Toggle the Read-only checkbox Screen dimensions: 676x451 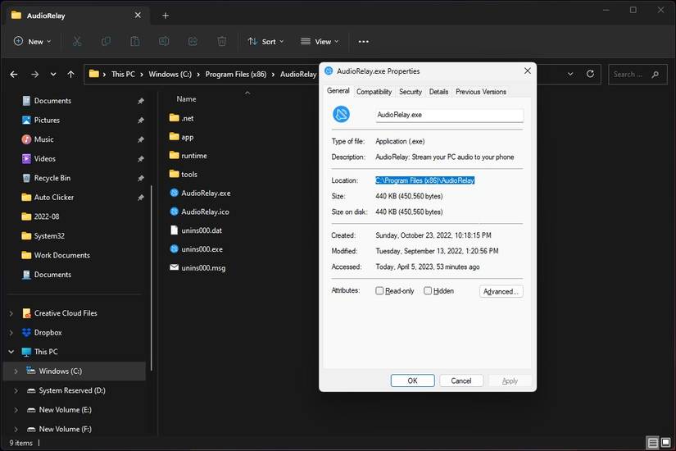(x=379, y=291)
